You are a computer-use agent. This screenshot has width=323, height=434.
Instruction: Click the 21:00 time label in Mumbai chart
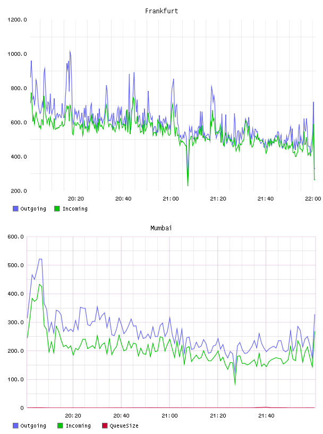169,416
